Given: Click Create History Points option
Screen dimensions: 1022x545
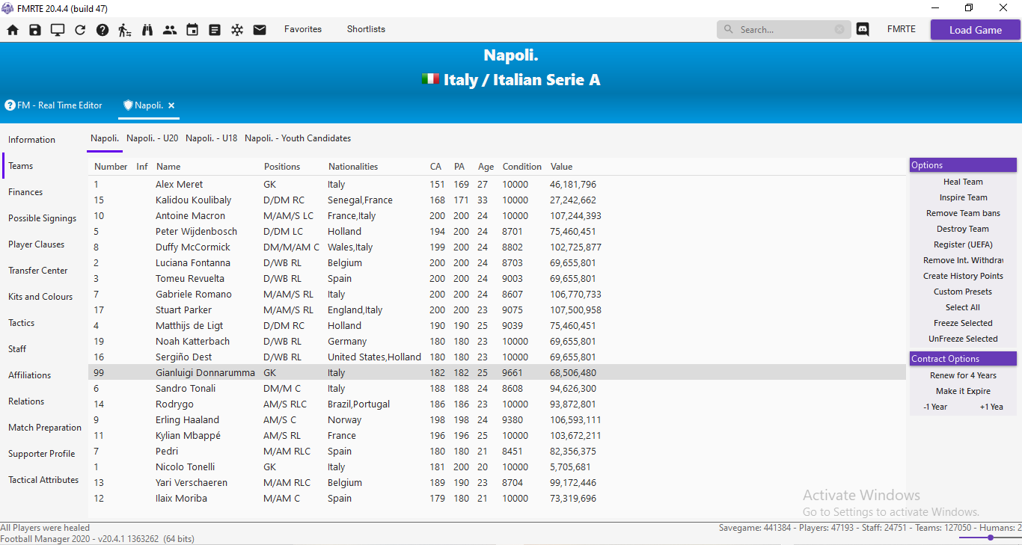Looking at the screenshot, I should pos(963,276).
